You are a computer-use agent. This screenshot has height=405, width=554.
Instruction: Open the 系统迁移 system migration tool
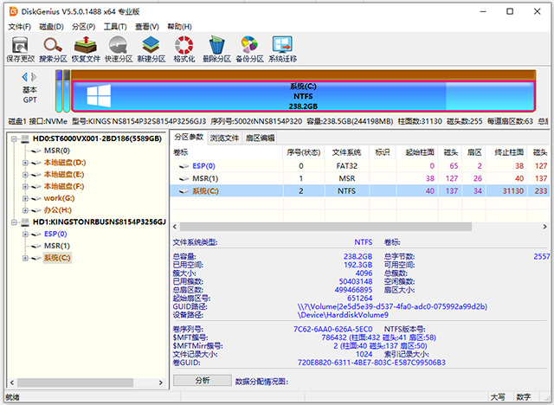(282, 49)
